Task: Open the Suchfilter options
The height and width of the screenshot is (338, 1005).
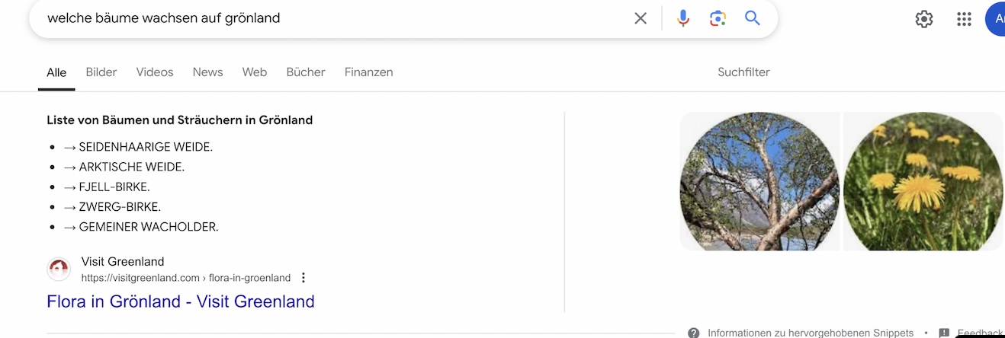Action: 743,72
